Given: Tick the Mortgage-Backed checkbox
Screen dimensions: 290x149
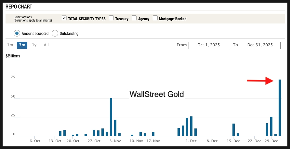Looking at the screenshot, I should coord(155,18).
